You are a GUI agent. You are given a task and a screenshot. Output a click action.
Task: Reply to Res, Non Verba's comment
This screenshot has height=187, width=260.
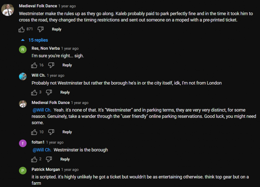pyautogui.click(x=67, y=65)
